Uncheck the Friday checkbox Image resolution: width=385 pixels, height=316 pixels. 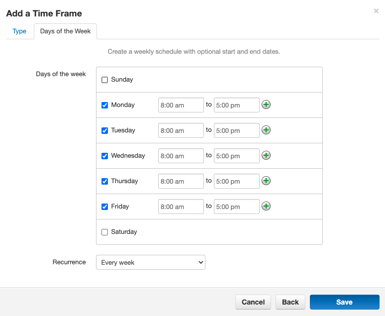point(104,207)
